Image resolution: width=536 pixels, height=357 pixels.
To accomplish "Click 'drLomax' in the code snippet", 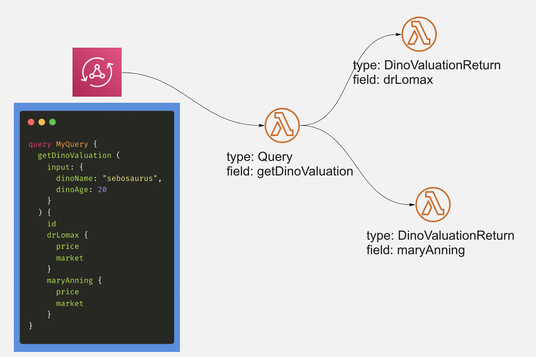I will coord(63,235).
